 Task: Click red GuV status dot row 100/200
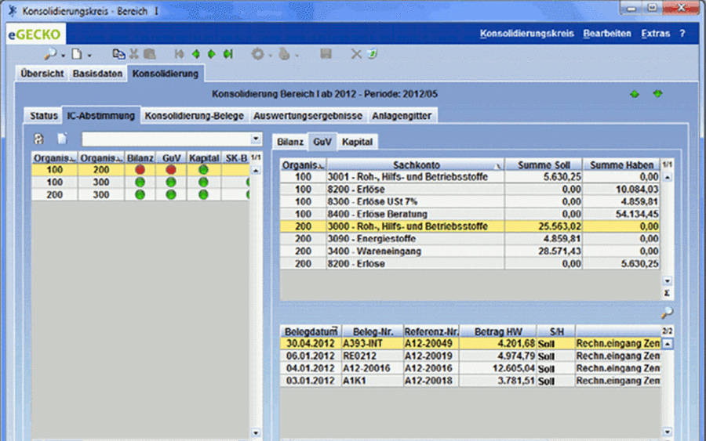point(171,169)
